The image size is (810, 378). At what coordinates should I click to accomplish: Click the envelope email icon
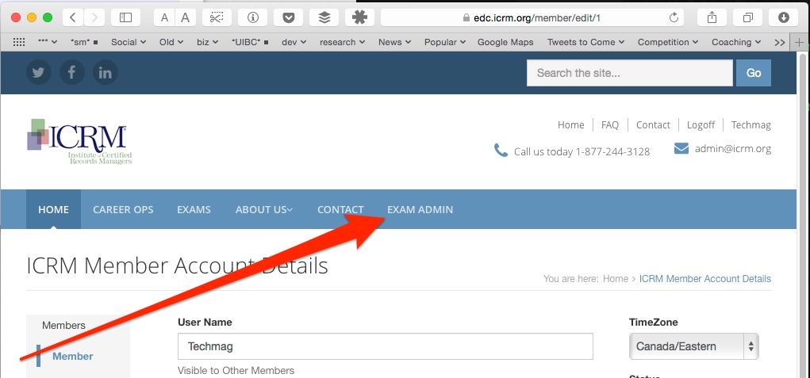(681, 149)
